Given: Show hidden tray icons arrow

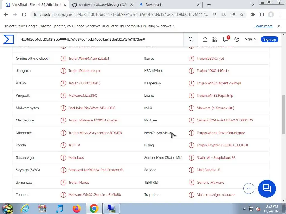Looking at the screenshot, I should pos(244,209).
